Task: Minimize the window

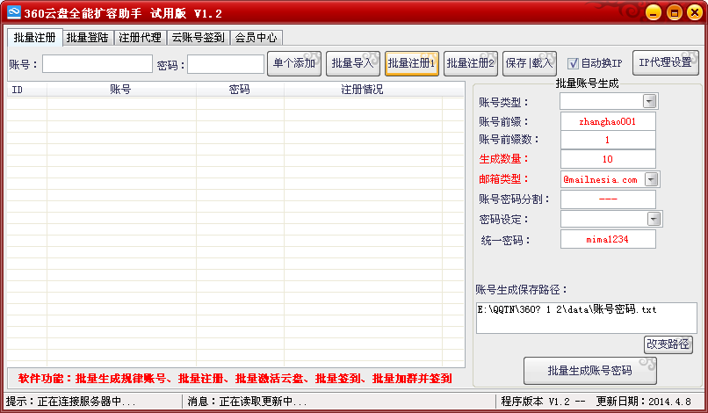Action: 654,12
